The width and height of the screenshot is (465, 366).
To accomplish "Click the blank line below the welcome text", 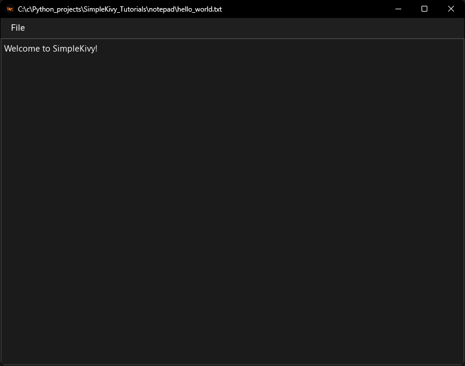I will click(116, 60).
